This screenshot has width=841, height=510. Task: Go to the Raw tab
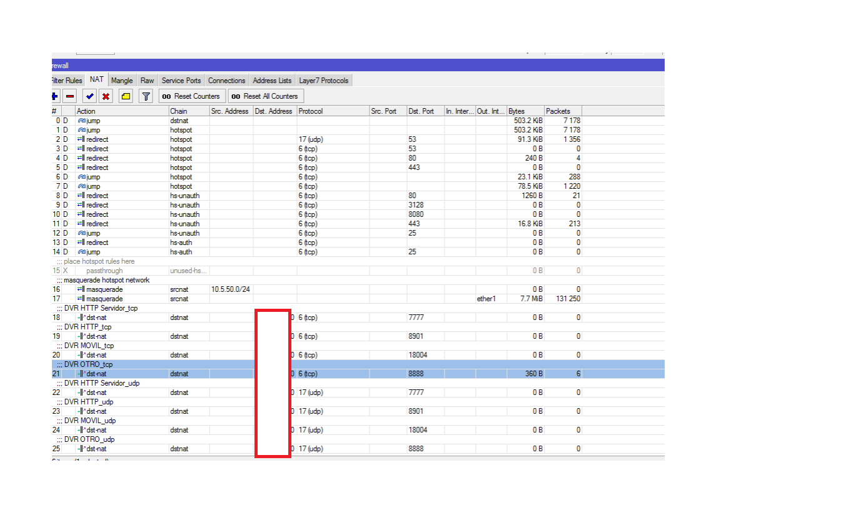coord(148,81)
